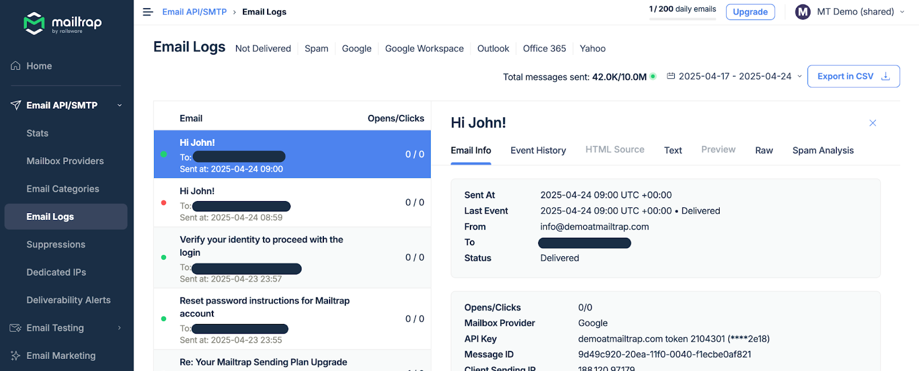Close the Hi John! detail panel
The height and width of the screenshot is (371, 919).
[872, 123]
